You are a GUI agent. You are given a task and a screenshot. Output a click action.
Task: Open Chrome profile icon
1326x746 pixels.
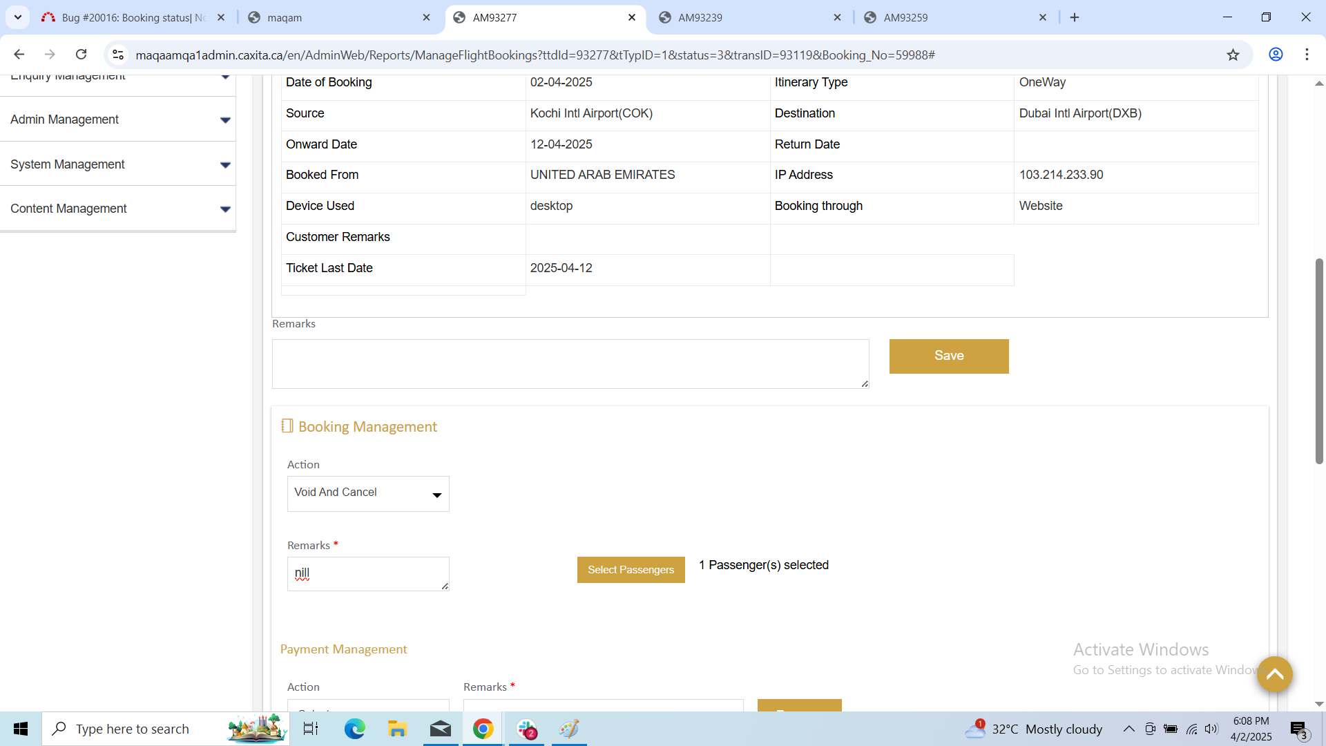pyautogui.click(x=1276, y=55)
